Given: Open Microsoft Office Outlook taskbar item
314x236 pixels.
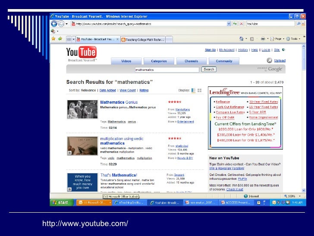Looking at the screenshot, I should tap(94, 202).
